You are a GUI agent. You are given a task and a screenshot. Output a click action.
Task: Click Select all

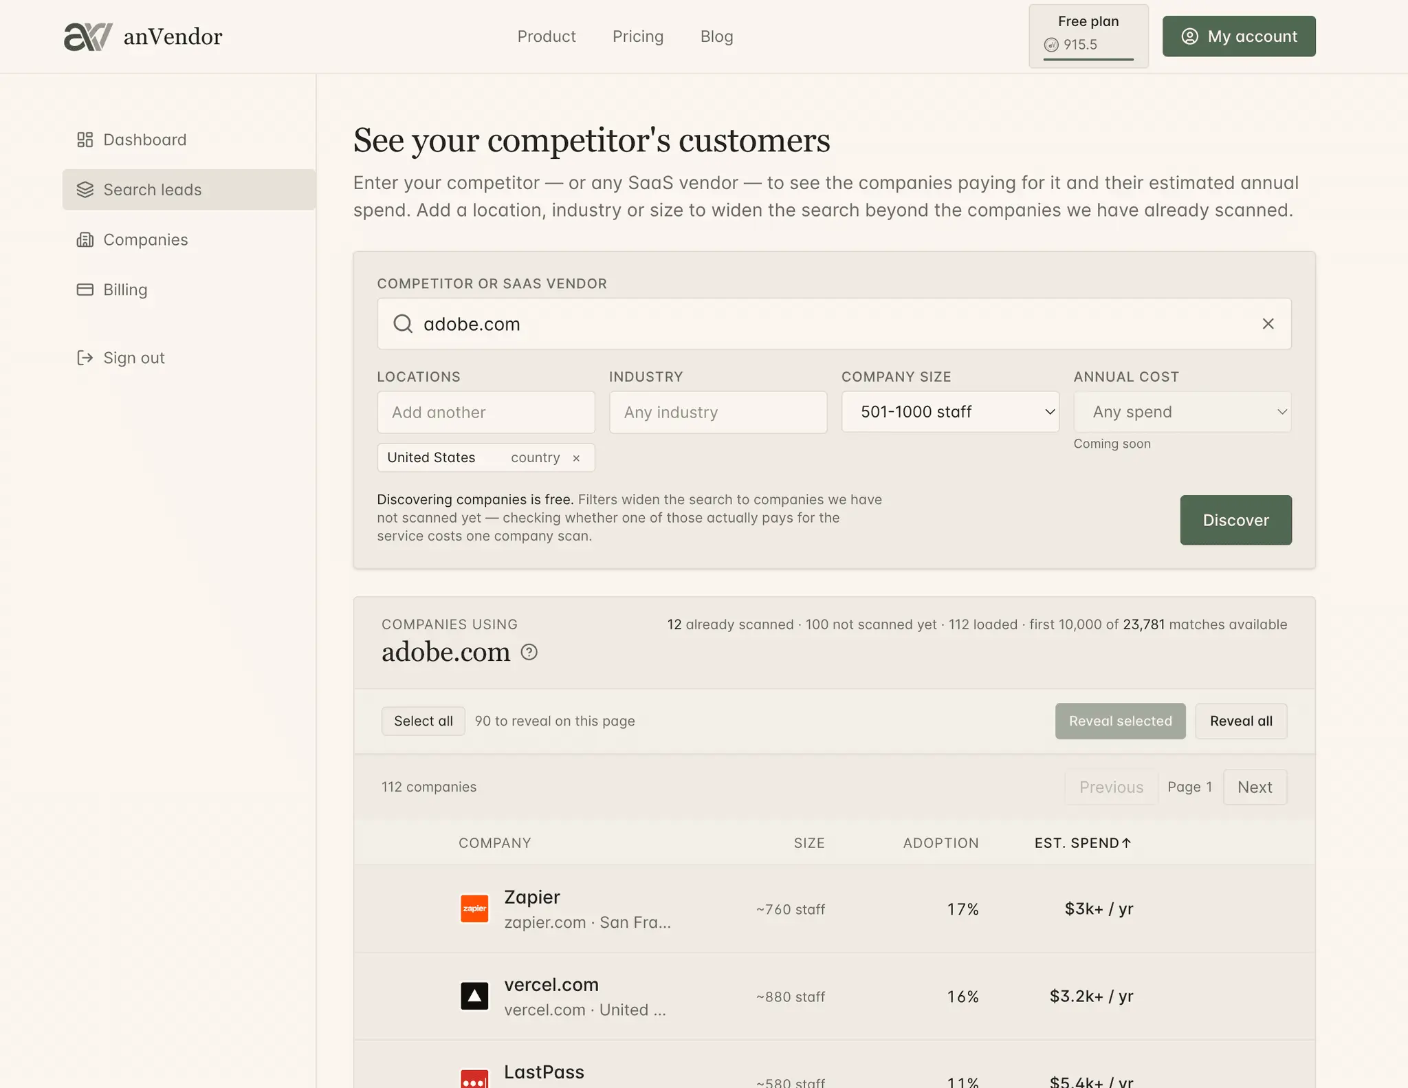[x=423, y=721]
